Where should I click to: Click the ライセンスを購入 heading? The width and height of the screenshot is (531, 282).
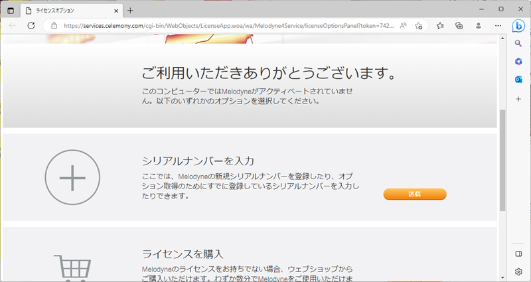click(x=183, y=253)
